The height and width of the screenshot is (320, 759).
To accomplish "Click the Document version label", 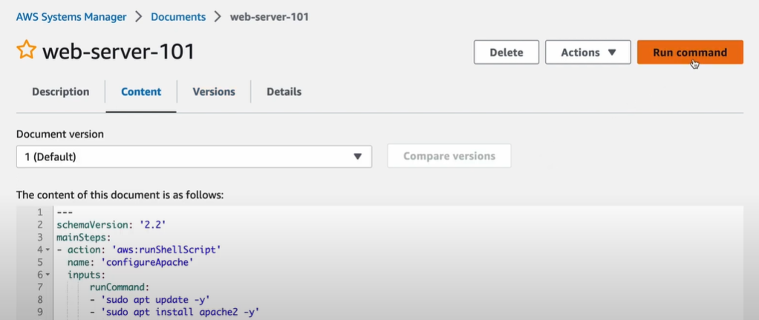I will coord(60,134).
